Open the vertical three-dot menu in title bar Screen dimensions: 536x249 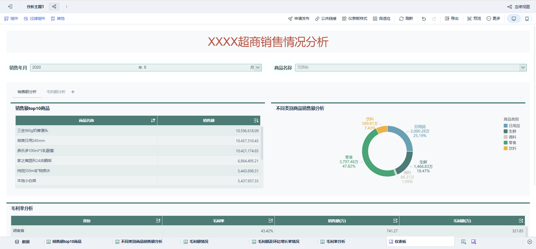click(66, 7)
